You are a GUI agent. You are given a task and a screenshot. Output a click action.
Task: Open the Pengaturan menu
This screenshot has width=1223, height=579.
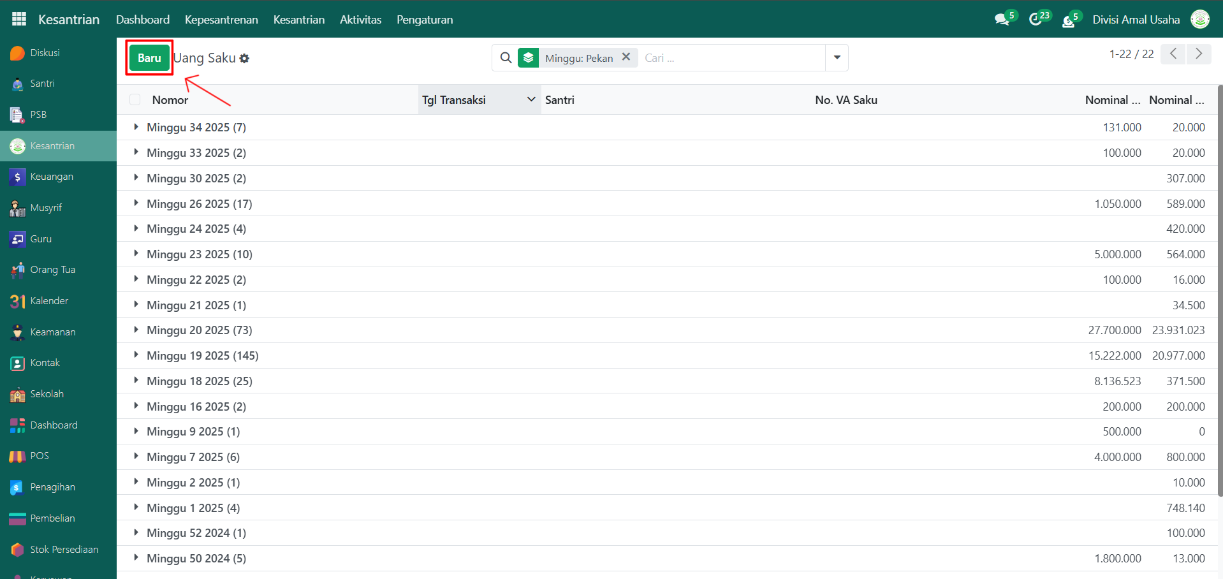(x=425, y=20)
